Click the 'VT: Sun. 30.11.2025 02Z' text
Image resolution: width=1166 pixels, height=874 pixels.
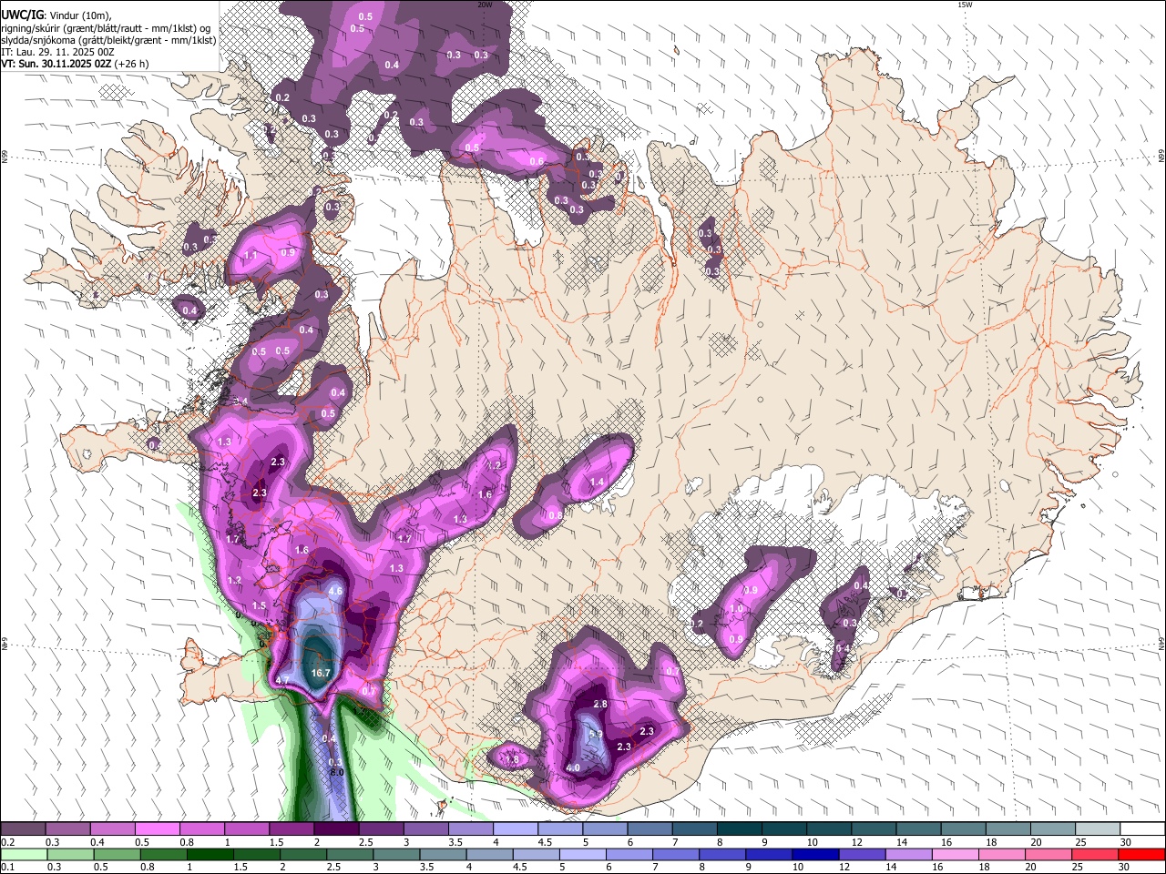[x=56, y=65]
